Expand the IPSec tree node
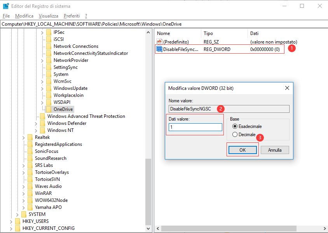The image size is (328, 233). point(42,32)
